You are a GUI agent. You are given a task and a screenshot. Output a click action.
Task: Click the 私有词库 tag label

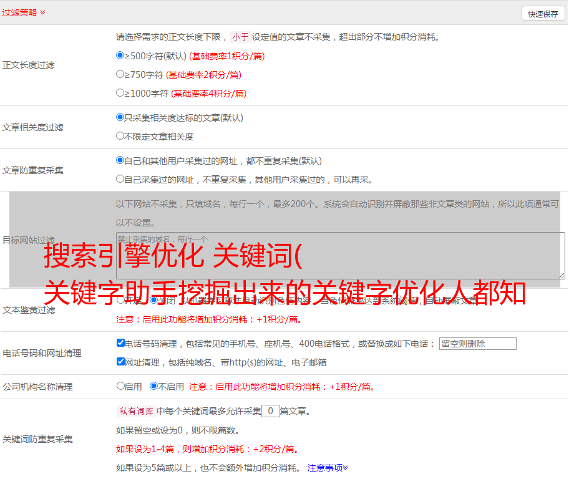tap(135, 411)
